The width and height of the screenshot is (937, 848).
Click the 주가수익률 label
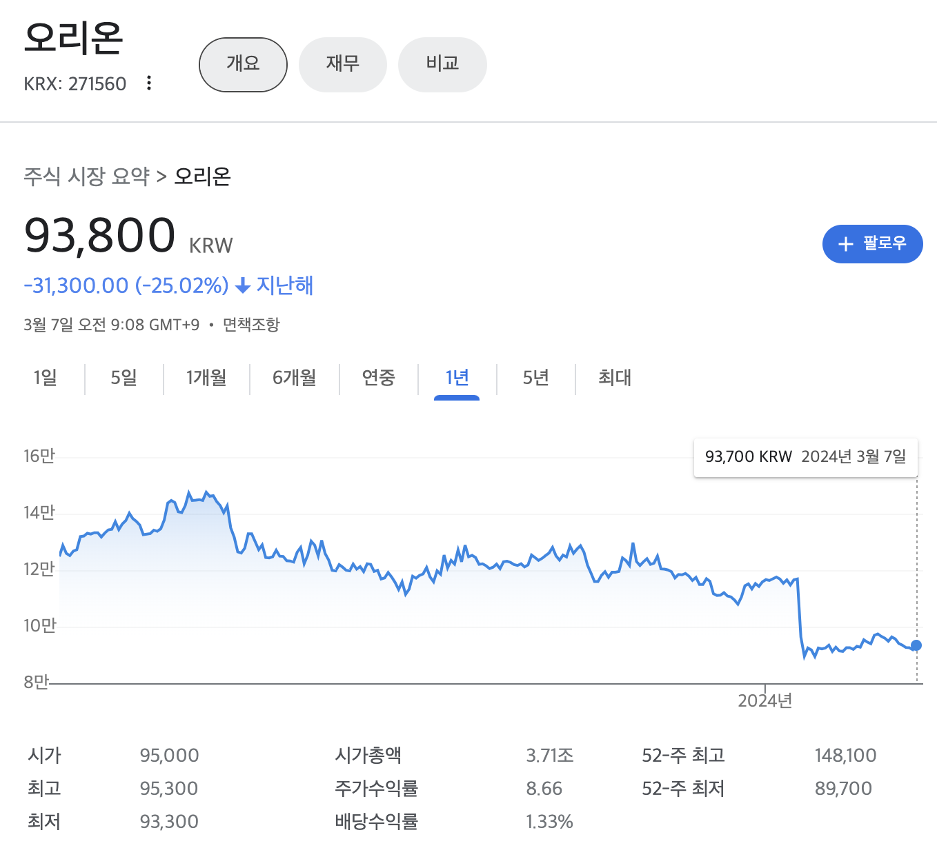(377, 789)
